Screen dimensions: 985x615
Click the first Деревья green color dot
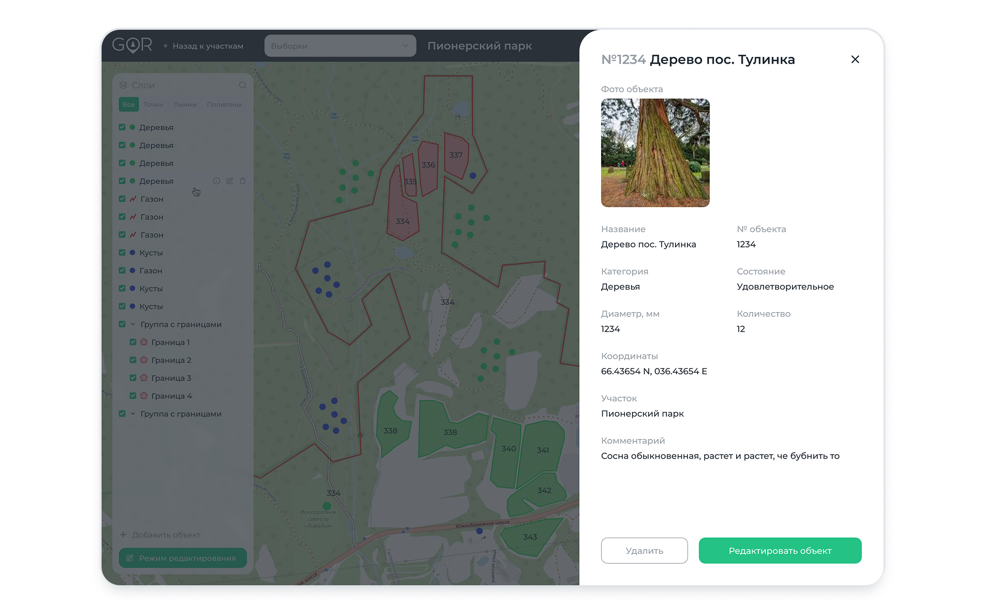pyautogui.click(x=132, y=127)
